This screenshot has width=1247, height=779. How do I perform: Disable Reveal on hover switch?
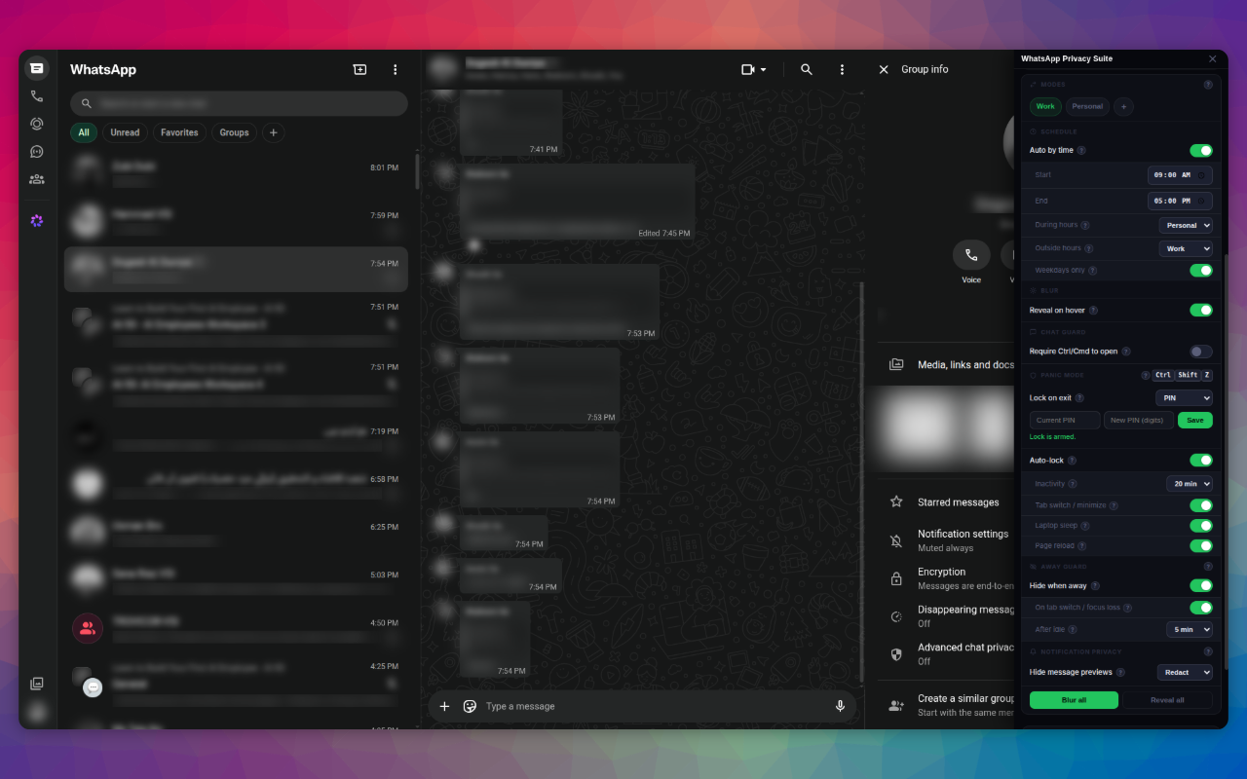1201,311
